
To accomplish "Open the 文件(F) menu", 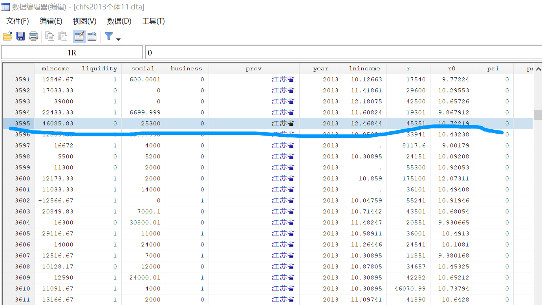I will pos(18,21).
